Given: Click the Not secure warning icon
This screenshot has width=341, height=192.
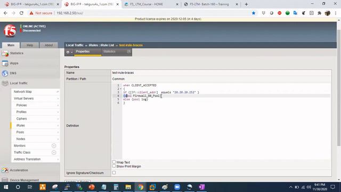Looking at the screenshot, I should (x=31, y=13).
